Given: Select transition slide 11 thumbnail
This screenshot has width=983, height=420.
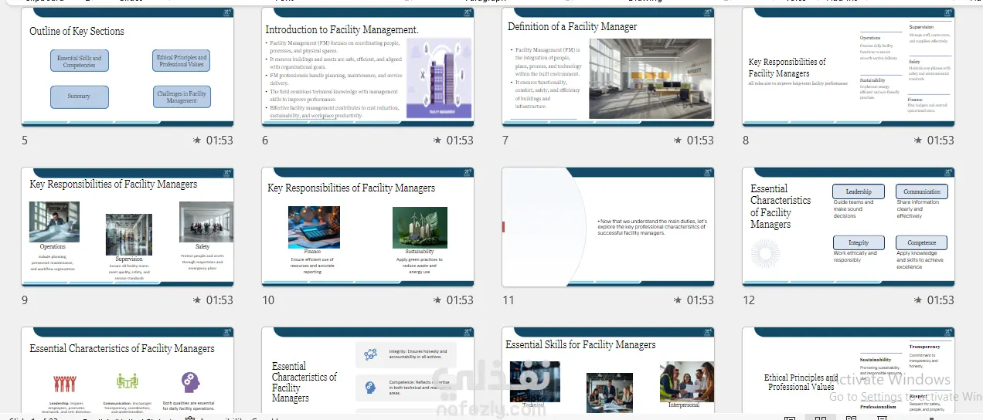Looking at the screenshot, I should click(x=608, y=227).
